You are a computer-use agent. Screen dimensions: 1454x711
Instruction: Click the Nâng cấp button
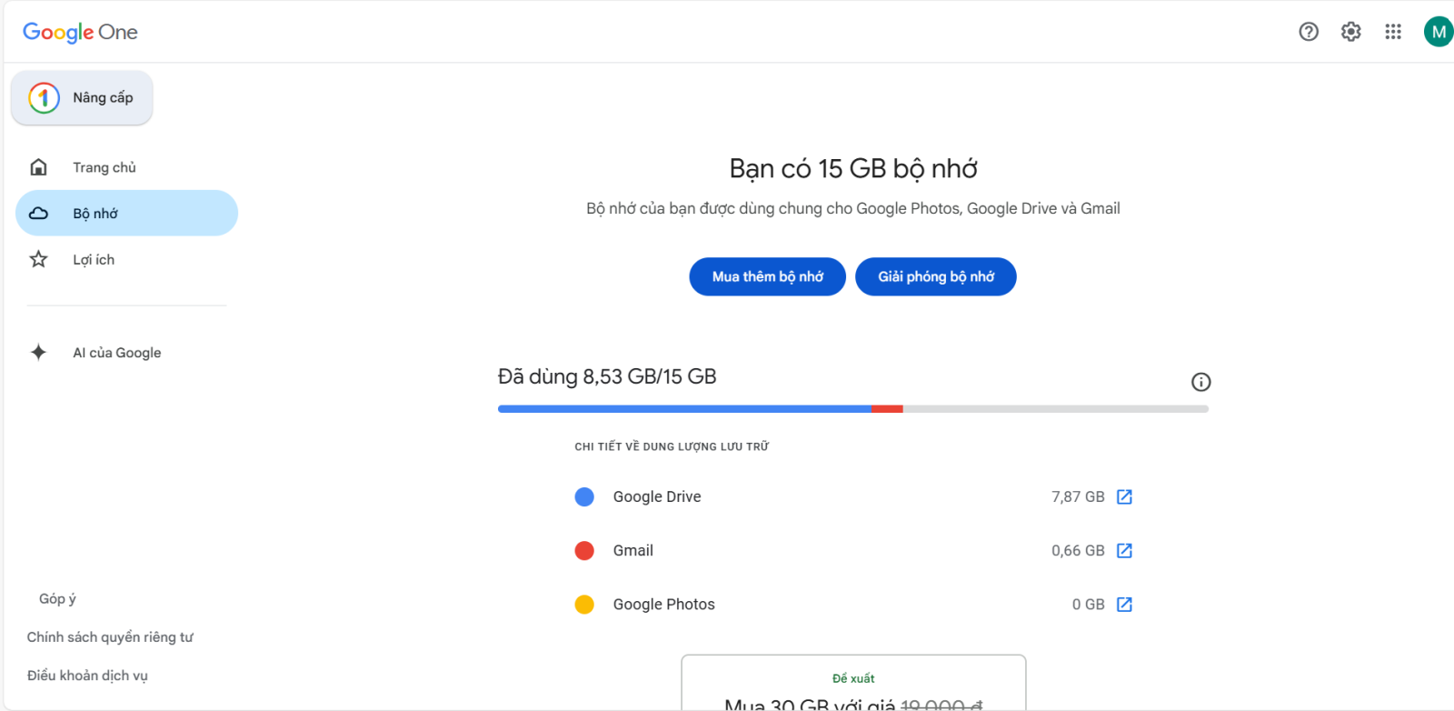[x=82, y=97]
